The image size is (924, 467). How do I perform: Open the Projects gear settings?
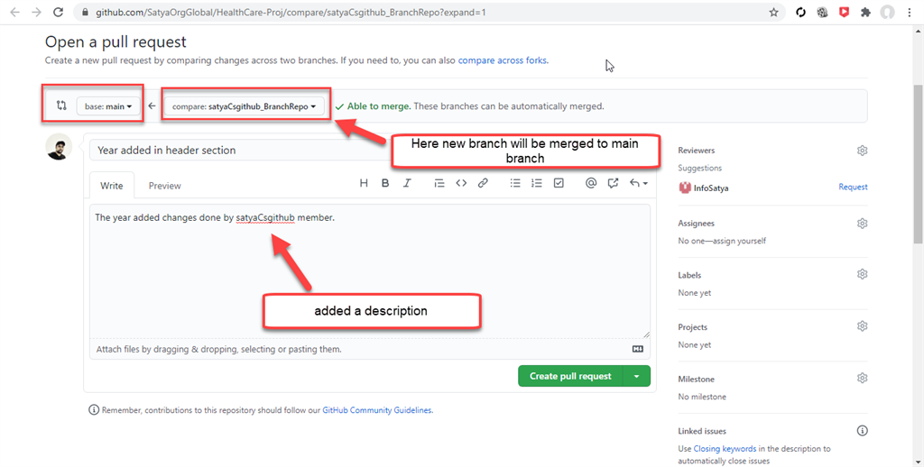point(862,326)
